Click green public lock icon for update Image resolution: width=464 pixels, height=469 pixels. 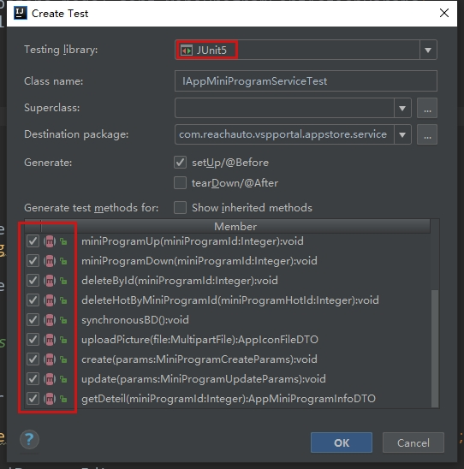(63, 379)
